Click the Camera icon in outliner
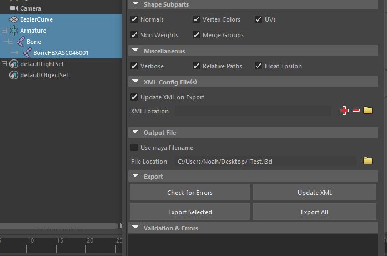Screen dimensions: 387x256 (x=13, y=8)
